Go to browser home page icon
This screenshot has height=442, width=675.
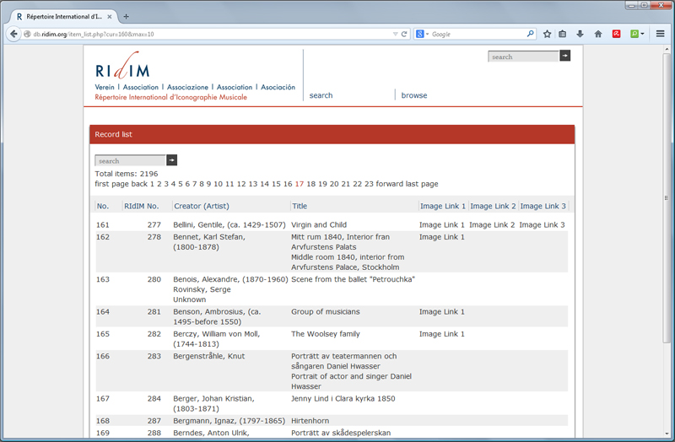point(597,34)
